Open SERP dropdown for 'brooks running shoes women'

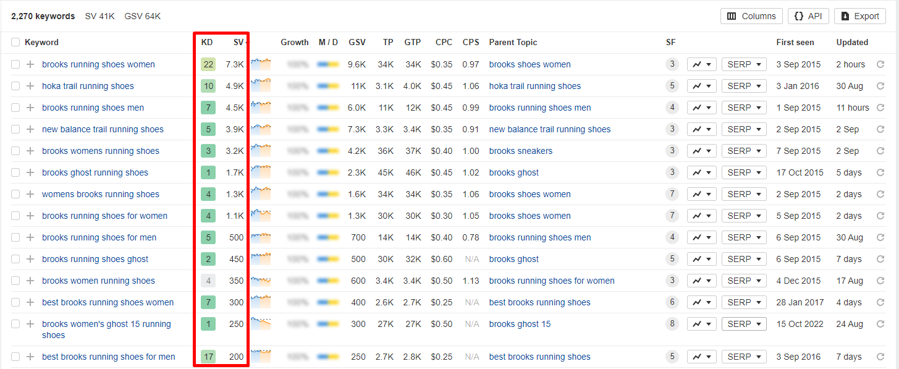(x=744, y=64)
